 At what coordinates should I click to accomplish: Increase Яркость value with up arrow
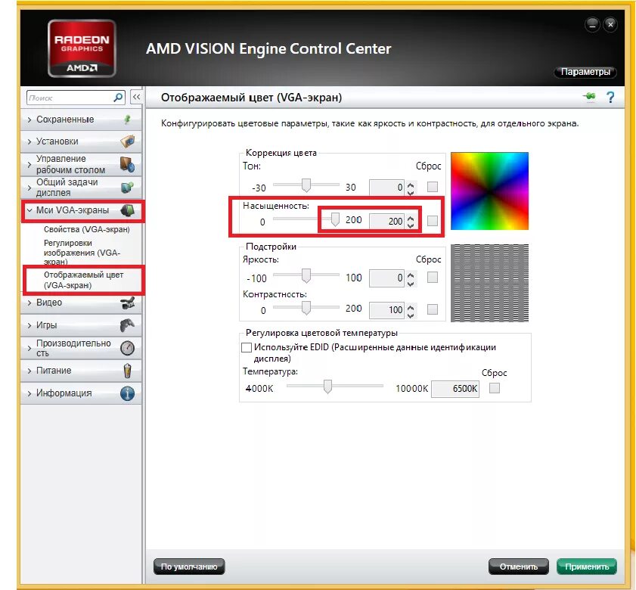click(411, 275)
